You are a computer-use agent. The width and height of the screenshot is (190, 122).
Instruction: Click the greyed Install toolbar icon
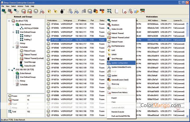(84, 11)
